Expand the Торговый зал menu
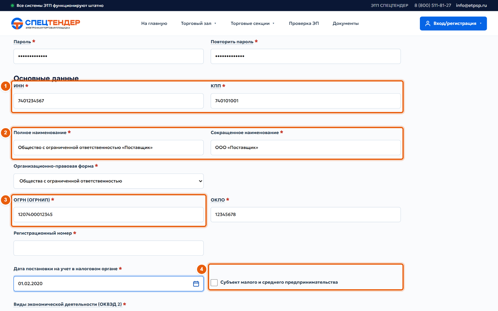The image size is (498, 311). 199,23
